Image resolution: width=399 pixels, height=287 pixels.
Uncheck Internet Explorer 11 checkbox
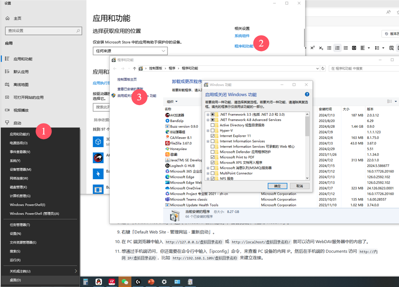pos(213,136)
